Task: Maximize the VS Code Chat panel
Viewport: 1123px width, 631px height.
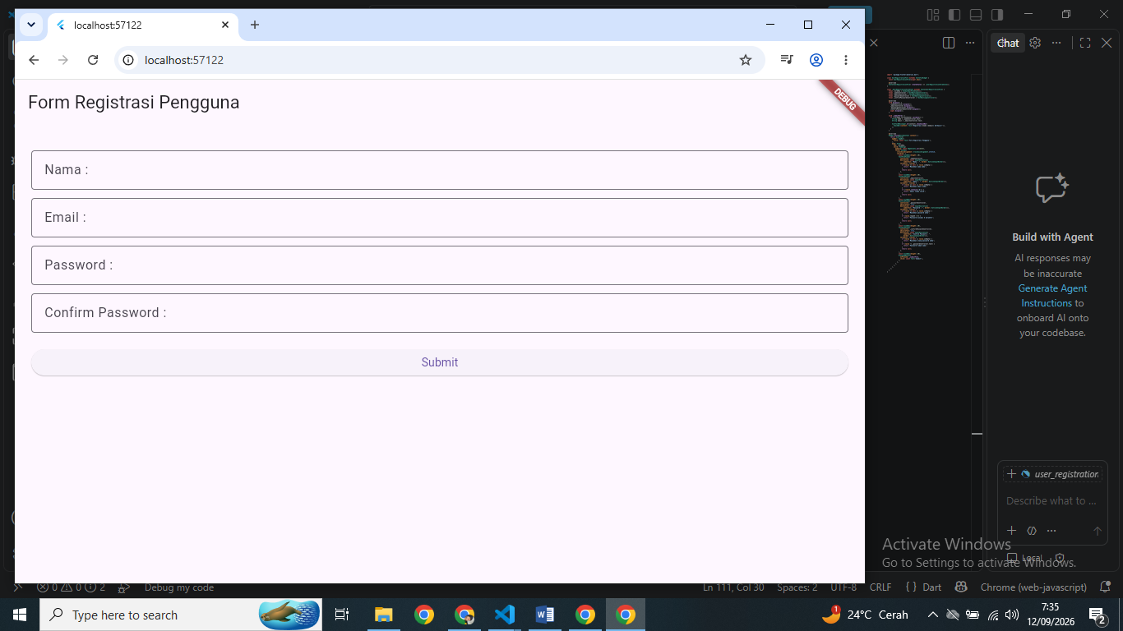Action: [x=1085, y=43]
